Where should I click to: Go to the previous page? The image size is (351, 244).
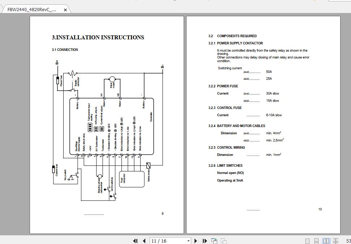click(x=144, y=241)
